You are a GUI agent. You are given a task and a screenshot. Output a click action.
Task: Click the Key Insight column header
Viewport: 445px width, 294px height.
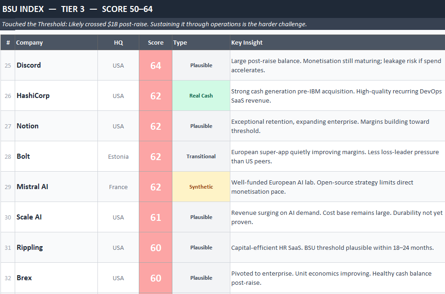(x=337, y=43)
